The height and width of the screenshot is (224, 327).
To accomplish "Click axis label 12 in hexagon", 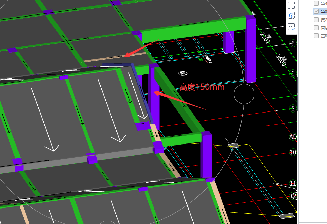I will click(293, 196).
